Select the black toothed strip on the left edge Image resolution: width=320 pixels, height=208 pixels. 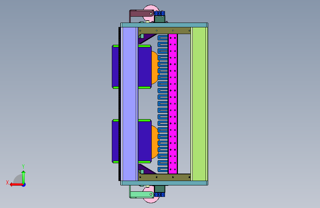click(x=120, y=104)
